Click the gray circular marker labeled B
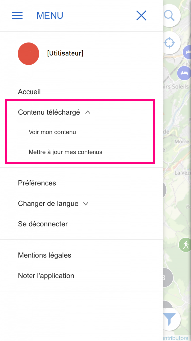Screen dimensions: 191x341 pos(168,278)
